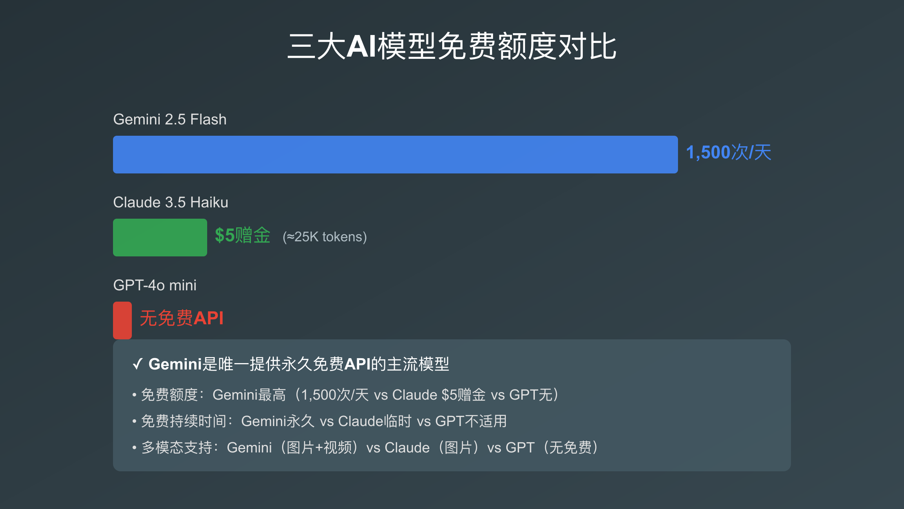
Task: Click the headline "Gemini是唯一提供永久免费API的主流模型"
Action: point(299,364)
